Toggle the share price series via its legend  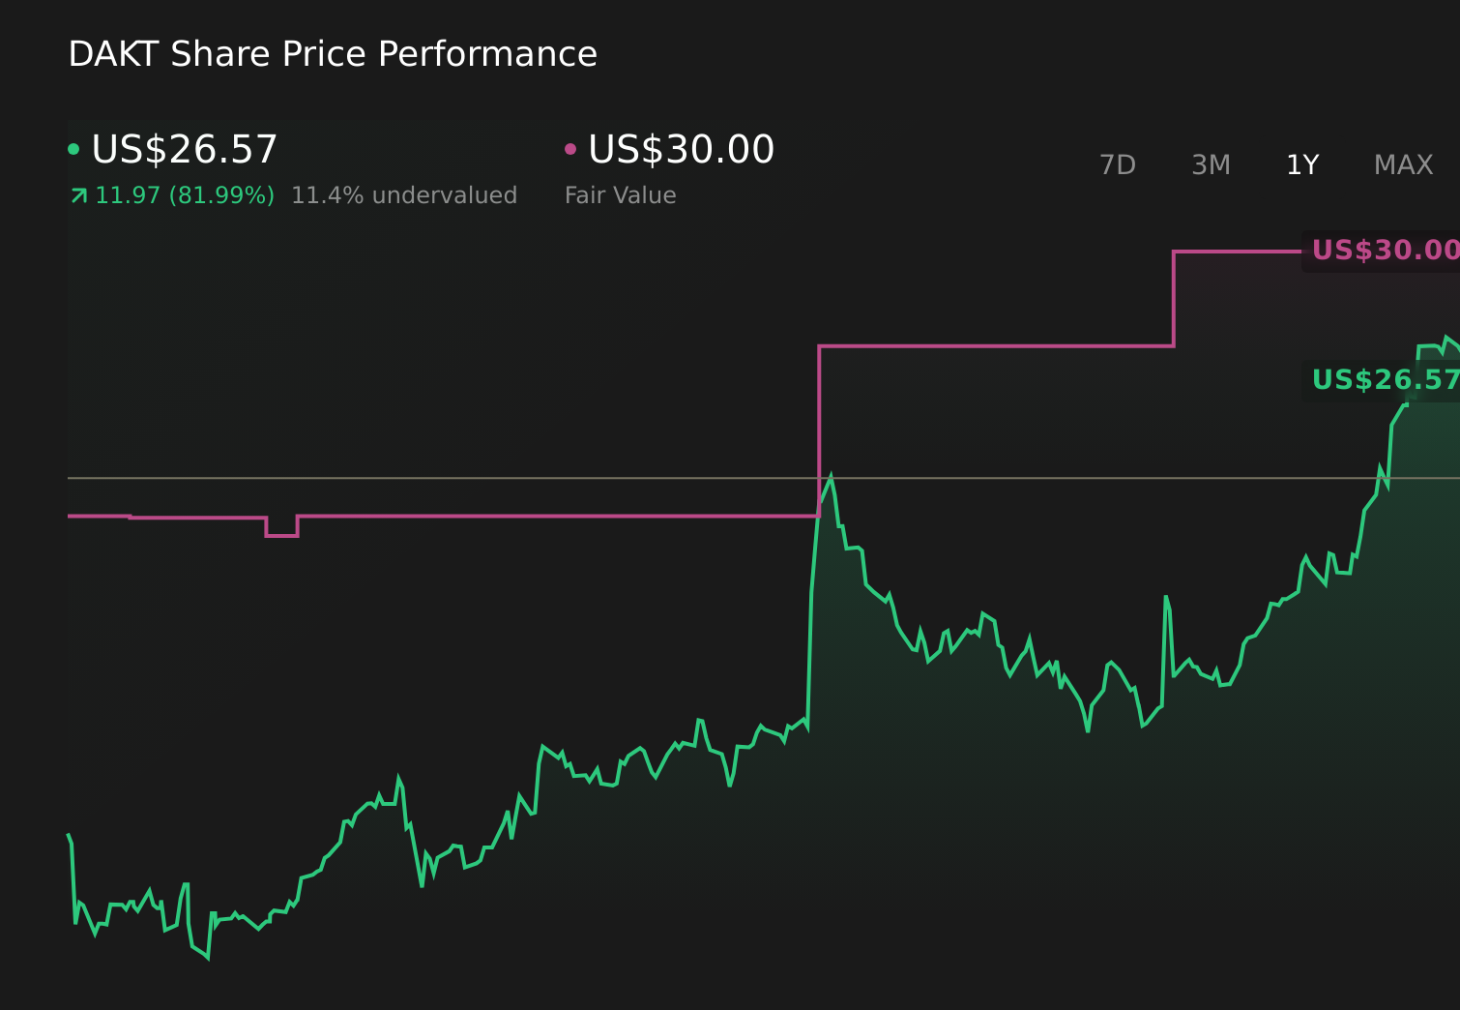pyautogui.click(x=184, y=148)
